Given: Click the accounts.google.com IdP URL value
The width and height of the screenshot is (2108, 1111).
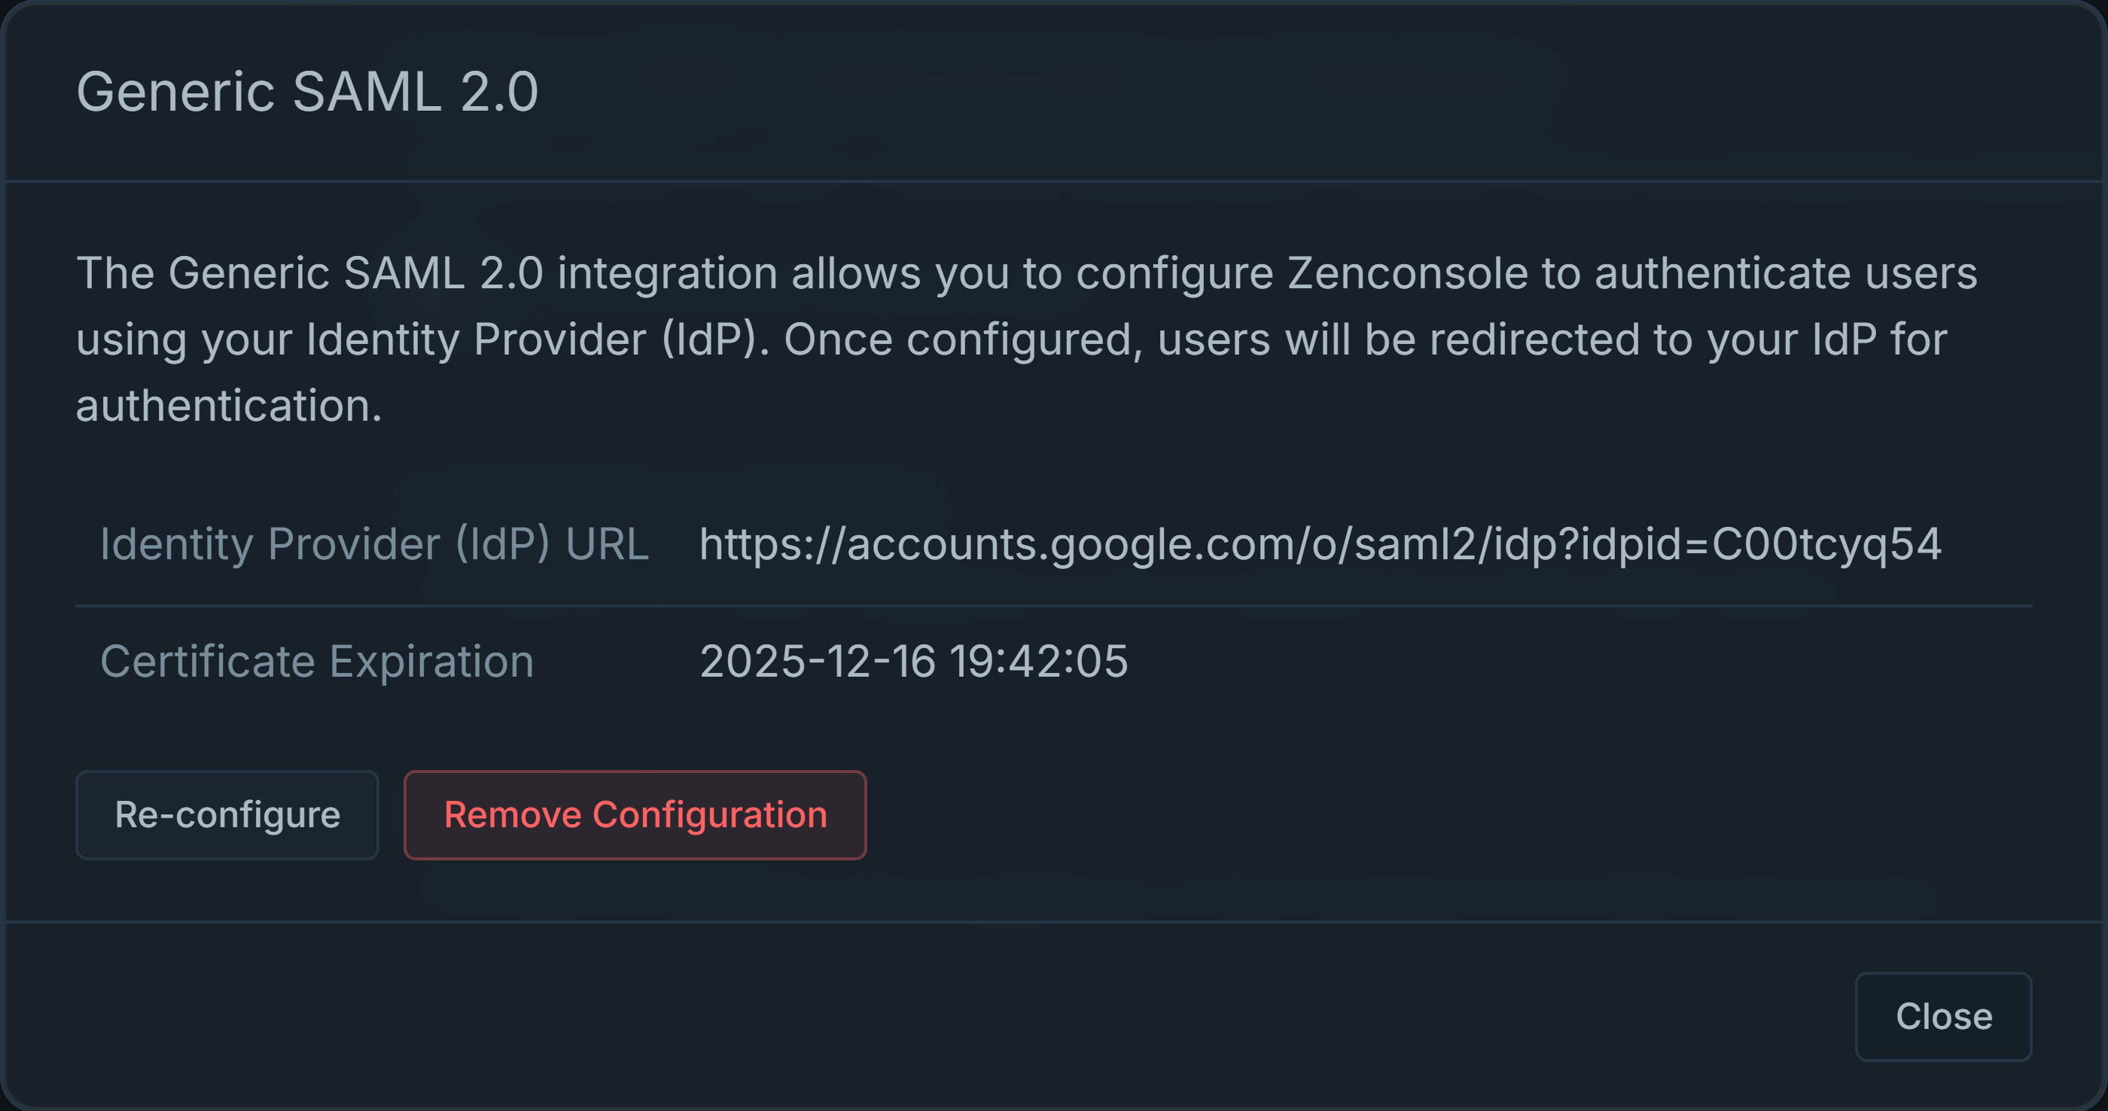Looking at the screenshot, I should [1319, 544].
